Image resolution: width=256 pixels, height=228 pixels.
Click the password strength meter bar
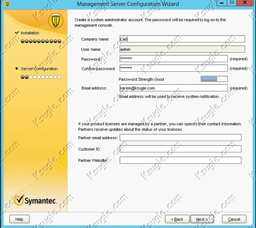click(x=214, y=79)
